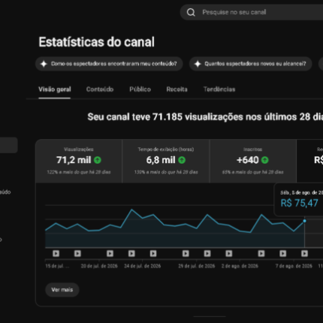Open the video marker under 15 de jul.
This screenshot has width=323, height=323.
click(x=56, y=254)
